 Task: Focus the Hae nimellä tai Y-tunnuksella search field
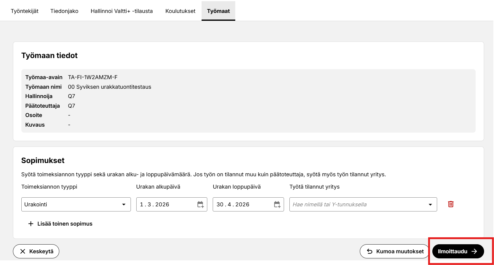pos(355,205)
